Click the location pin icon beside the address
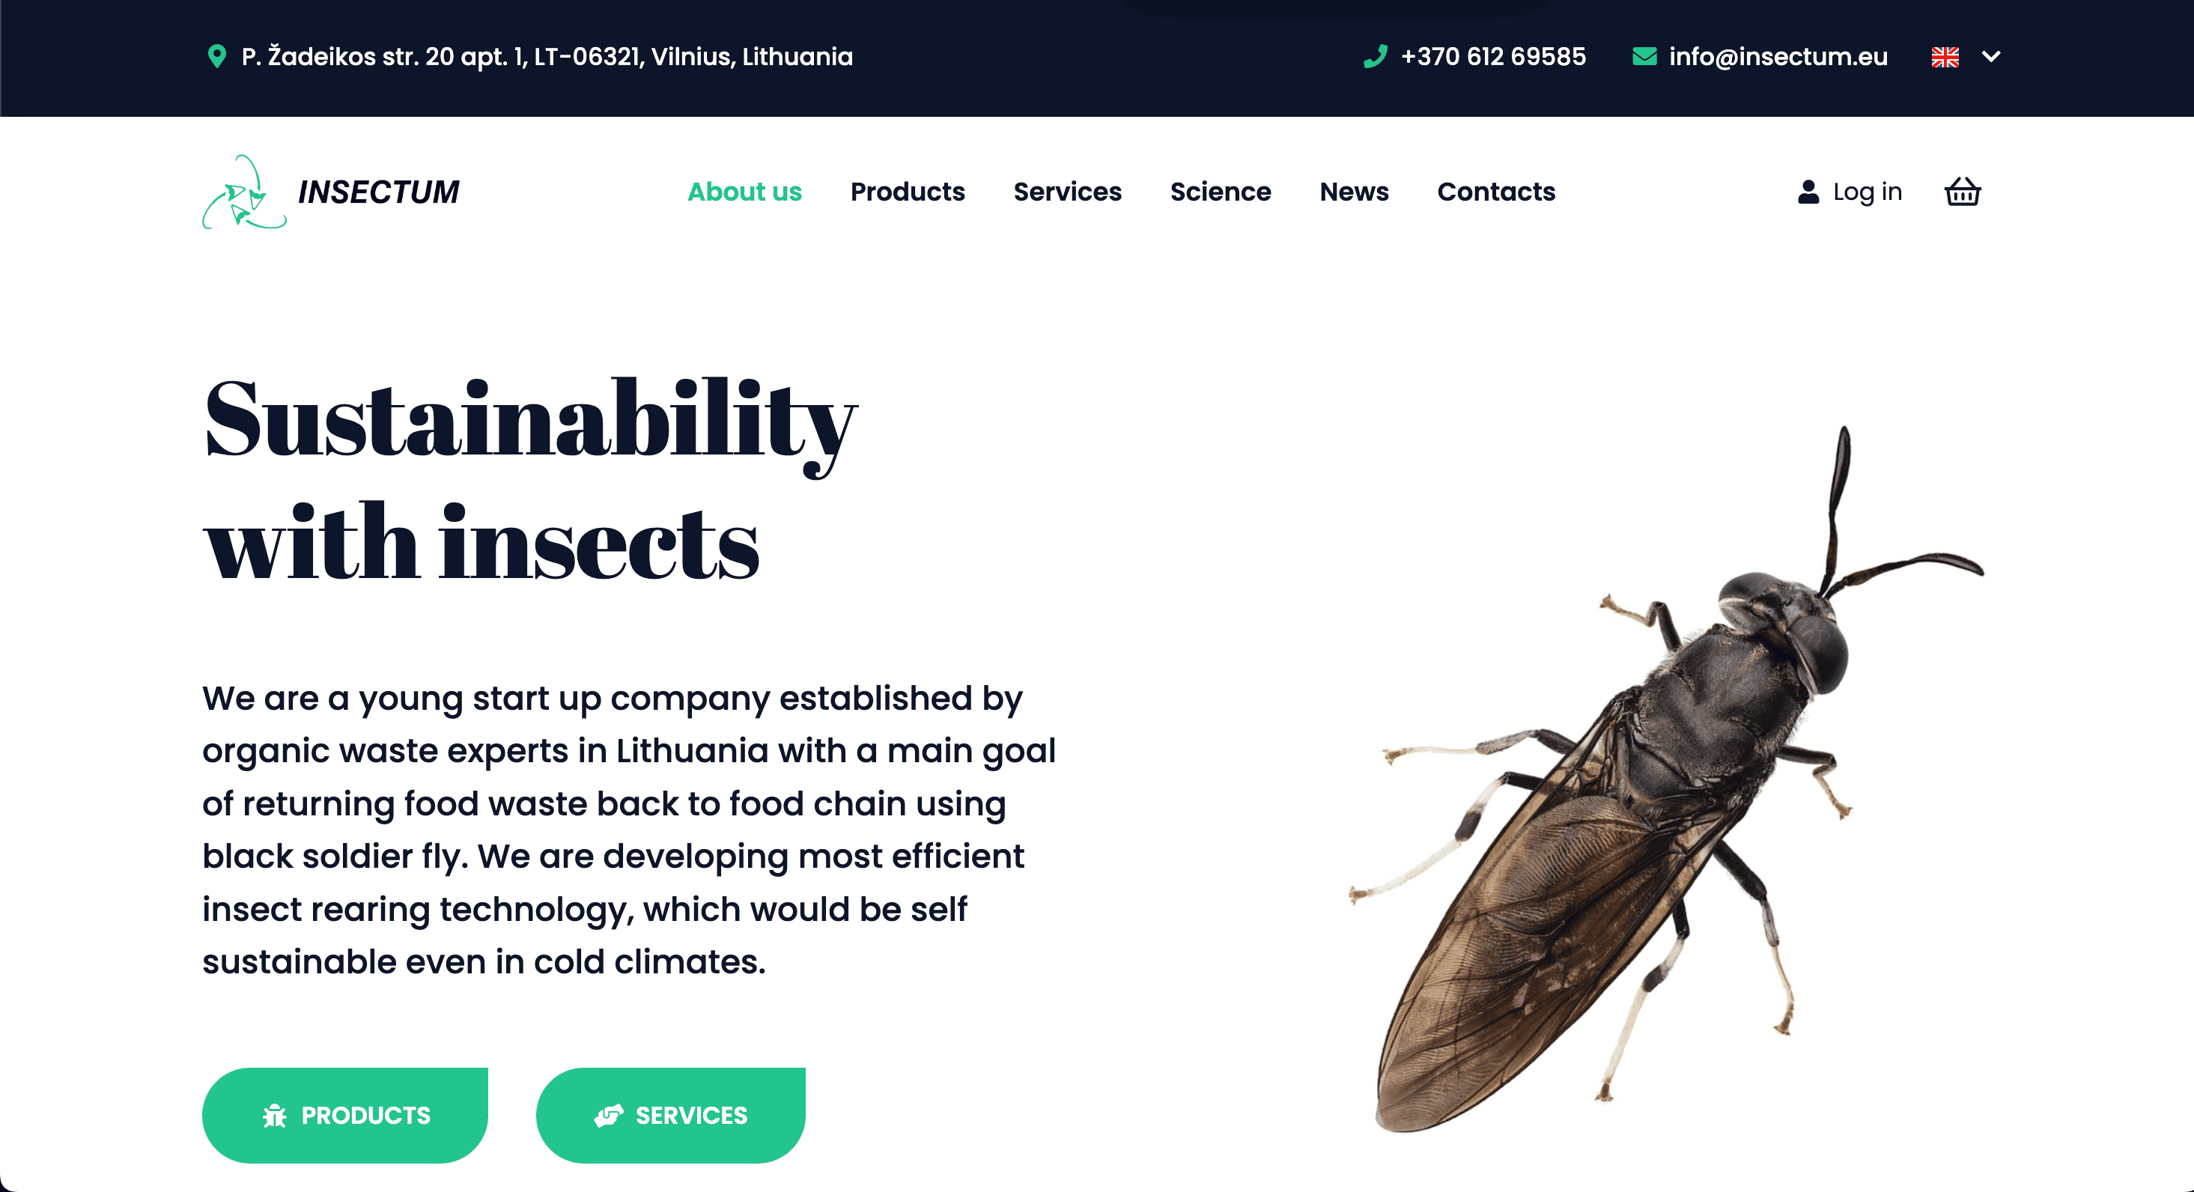 pos(217,56)
